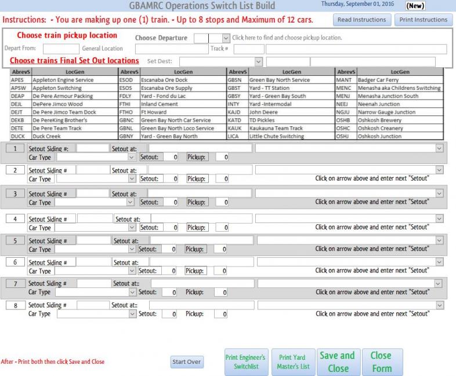Click the Close Form button
456x376 pixels.
pyautogui.click(x=382, y=362)
